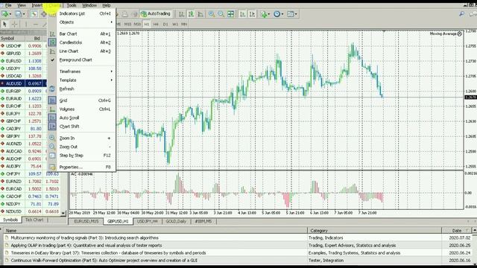
Task: Click the AutoTrading button
Action: click(x=156, y=13)
